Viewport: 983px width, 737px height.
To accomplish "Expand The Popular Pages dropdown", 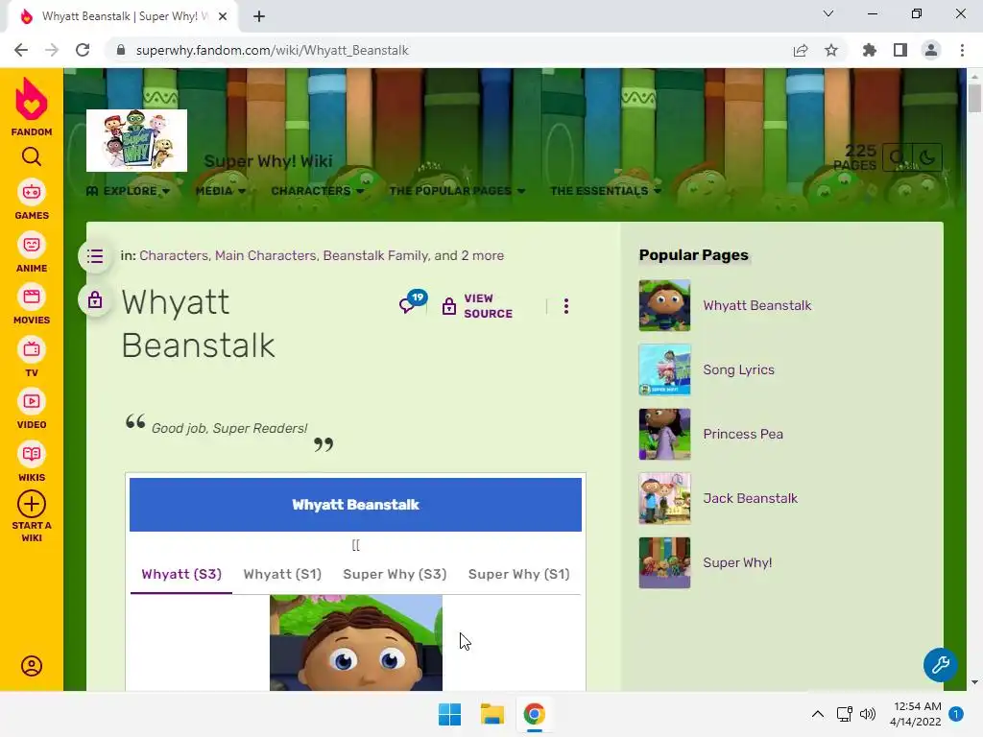I will point(457,191).
